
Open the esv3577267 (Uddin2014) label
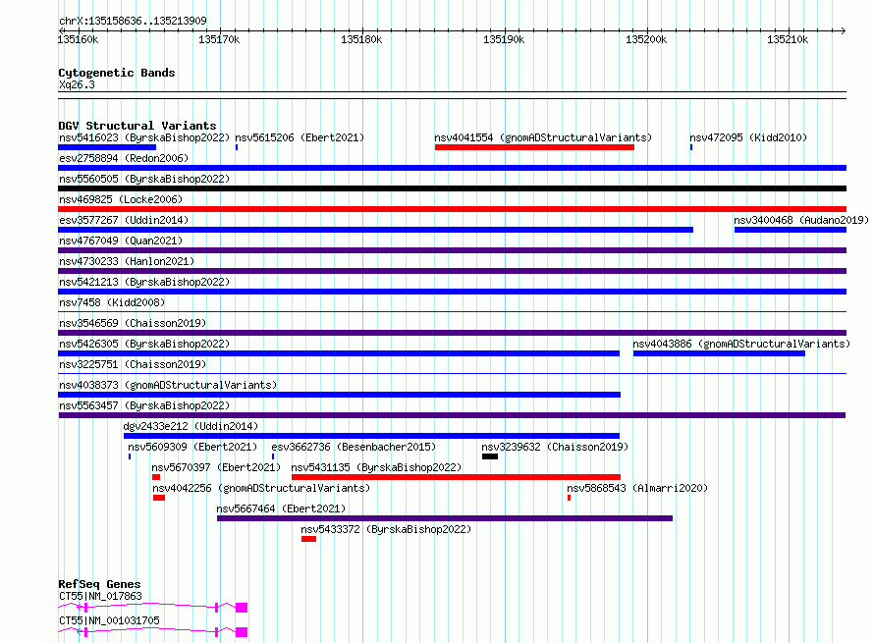tap(124, 220)
